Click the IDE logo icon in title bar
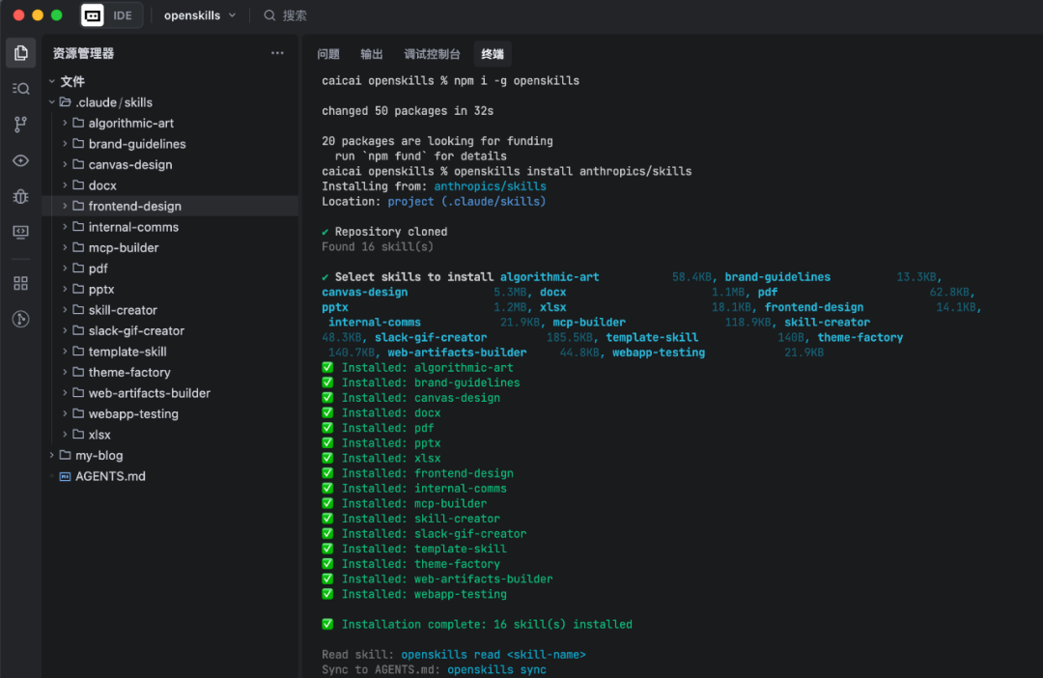 tap(93, 15)
